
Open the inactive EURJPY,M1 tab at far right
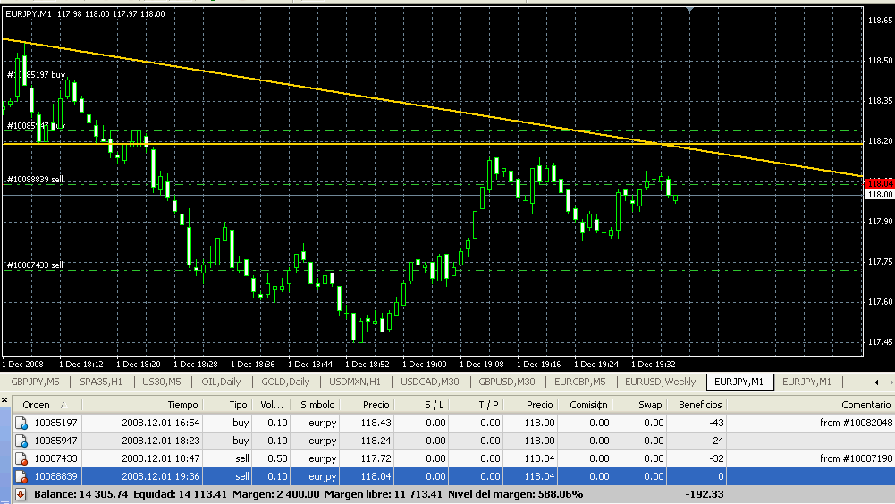click(x=806, y=382)
